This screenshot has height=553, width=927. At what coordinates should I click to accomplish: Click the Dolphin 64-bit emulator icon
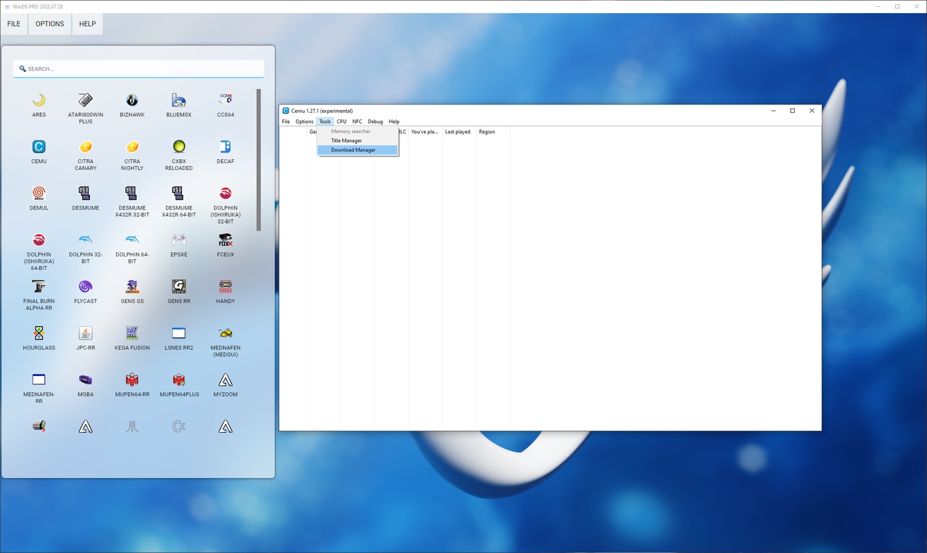(132, 240)
